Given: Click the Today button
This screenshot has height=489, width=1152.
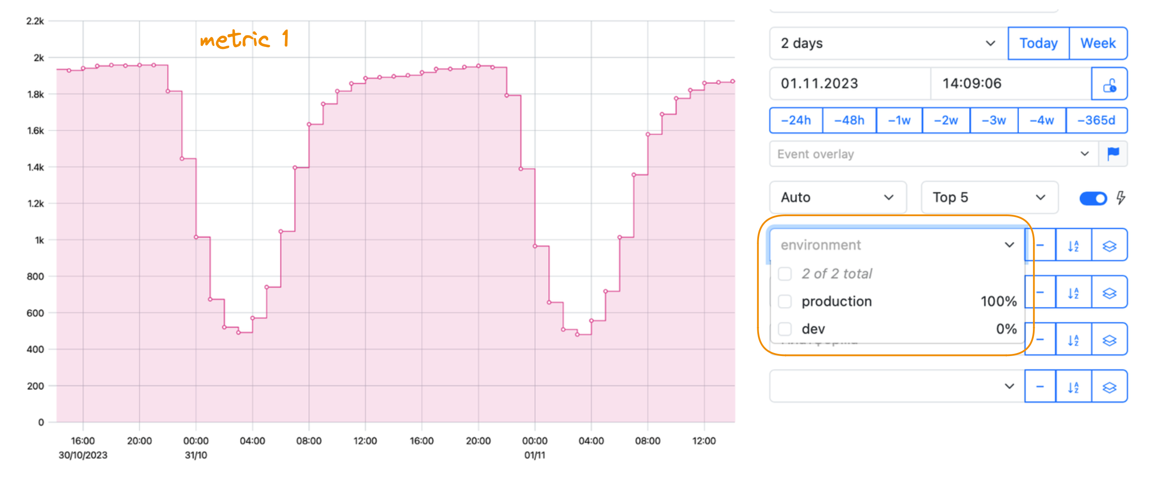Looking at the screenshot, I should tap(1038, 43).
